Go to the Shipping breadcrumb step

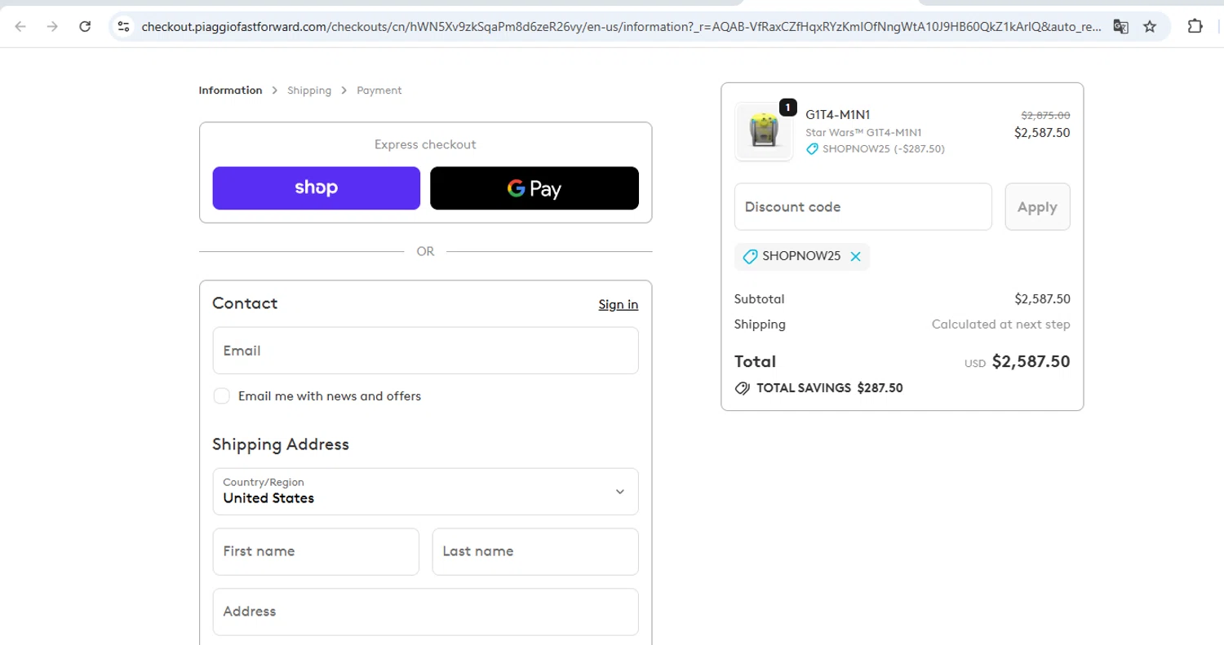click(309, 91)
